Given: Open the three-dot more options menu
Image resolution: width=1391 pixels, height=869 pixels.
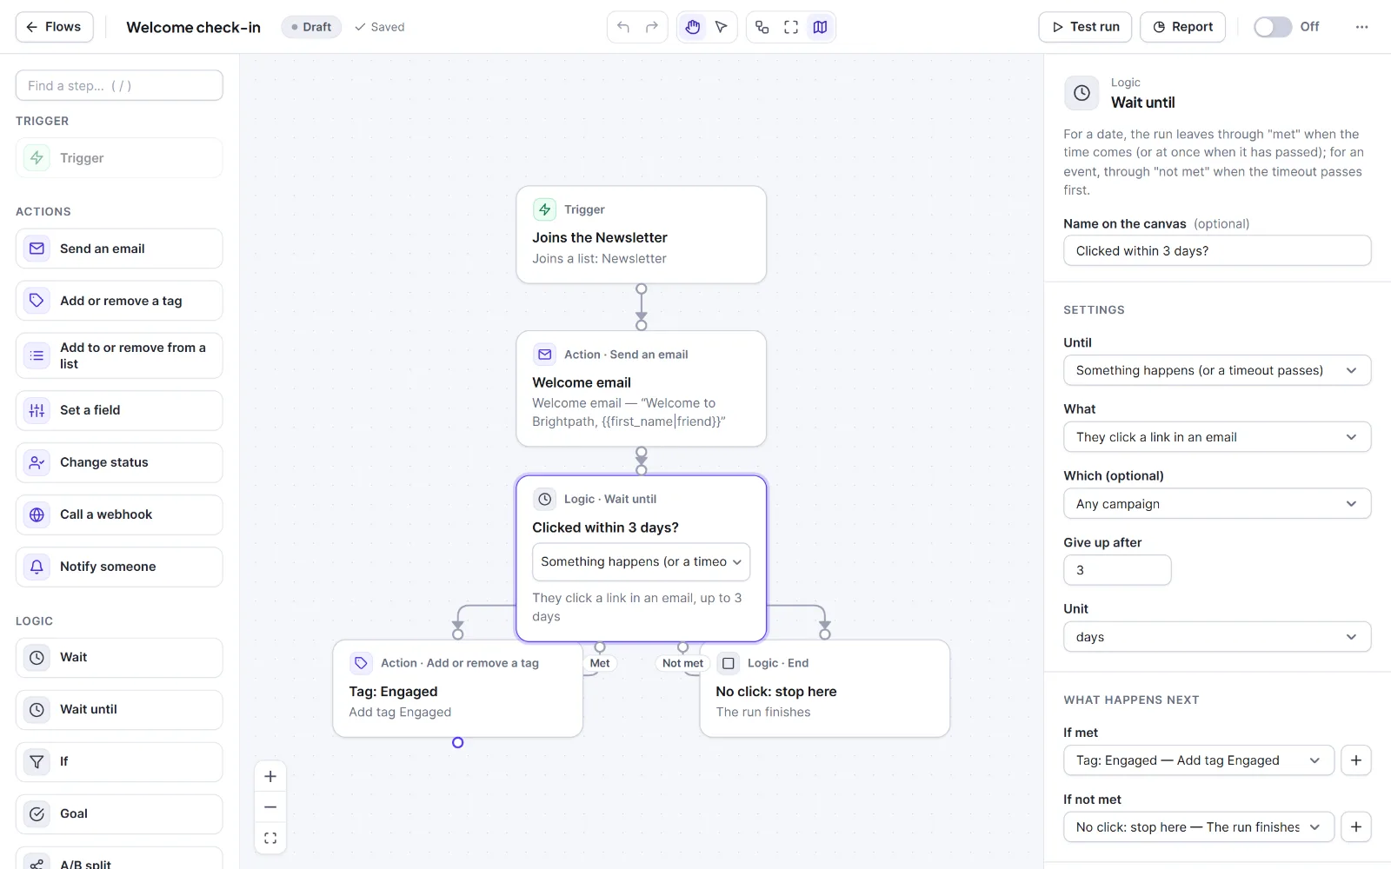Looking at the screenshot, I should click(x=1361, y=27).
